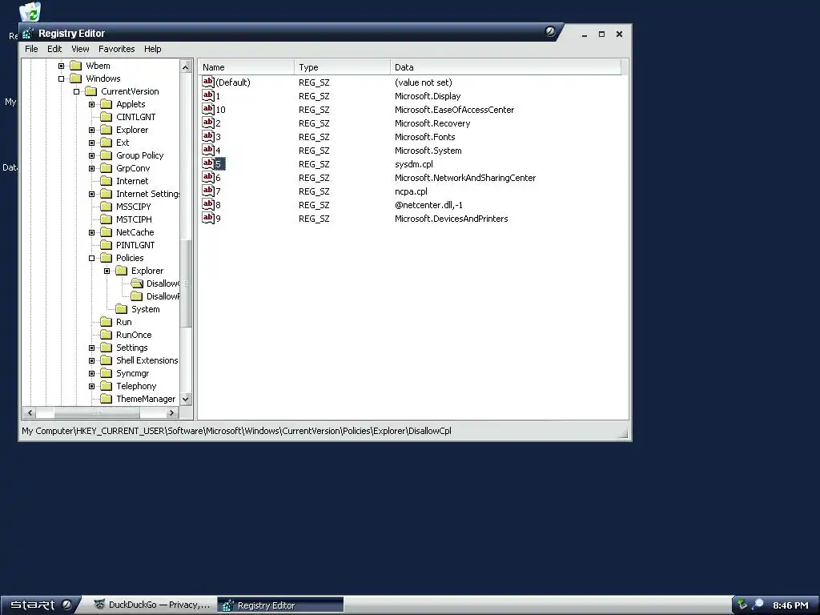Viewport: 820px width, 615px height.
Task: Click the ab icon of value 4
Action: click(208, 150)
